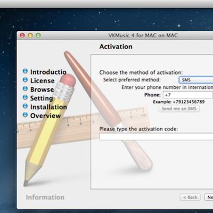Click the 'Please type the activation code' label

[x=138, y=129]
